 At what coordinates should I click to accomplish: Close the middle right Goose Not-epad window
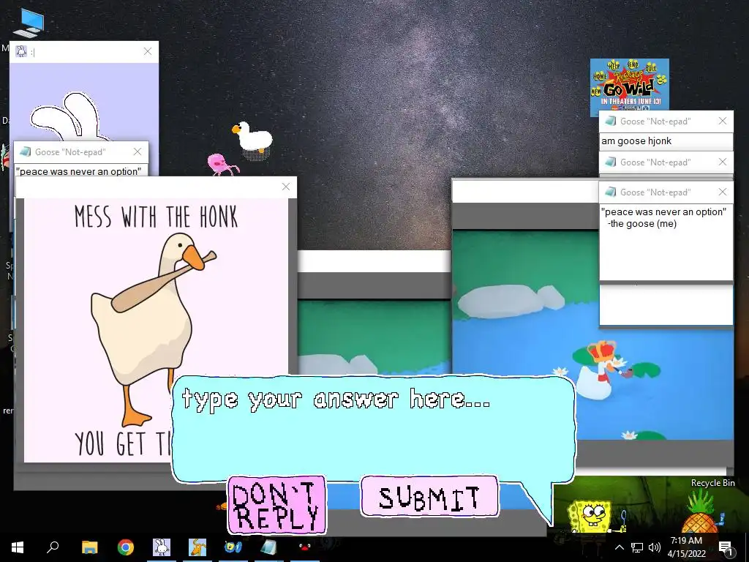pyautogui.click(x=723, y=162)
